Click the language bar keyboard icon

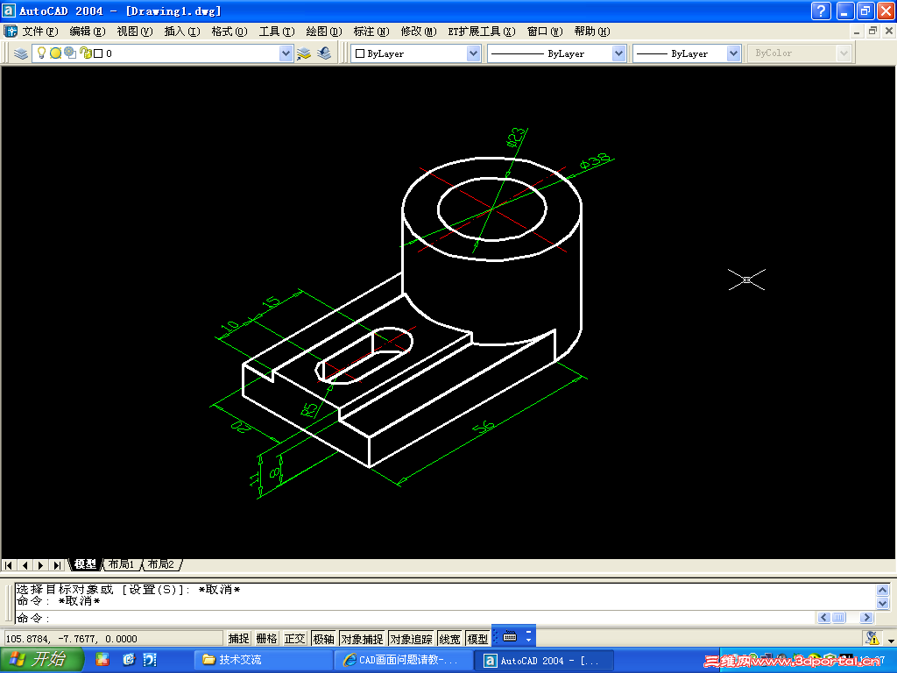510,636
